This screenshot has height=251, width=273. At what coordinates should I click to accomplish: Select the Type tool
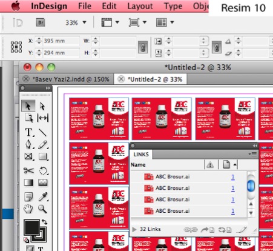tap(28, 132)
